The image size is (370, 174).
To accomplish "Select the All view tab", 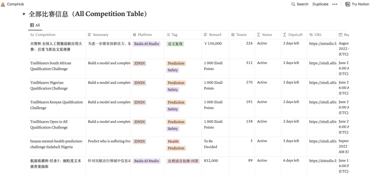I will click(35, 25).
